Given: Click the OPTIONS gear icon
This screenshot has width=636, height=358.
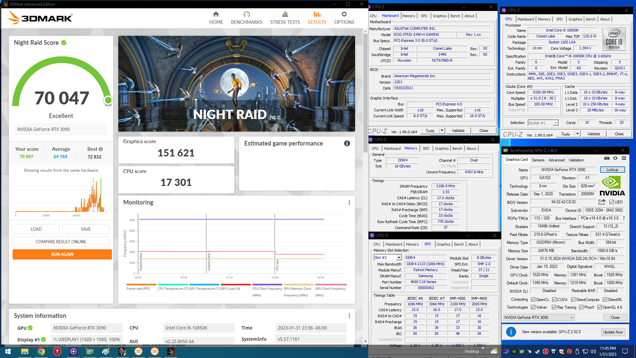Looking at the screenshot, I should pyautogui.click(x=344, y=14).
